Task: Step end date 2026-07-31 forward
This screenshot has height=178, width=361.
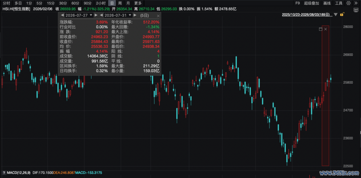Action: pyautogui.click(x=135, y=15)
